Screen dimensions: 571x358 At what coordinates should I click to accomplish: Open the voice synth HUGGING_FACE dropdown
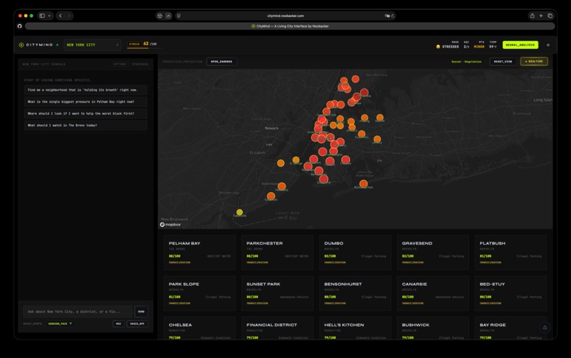pos(60,324)
